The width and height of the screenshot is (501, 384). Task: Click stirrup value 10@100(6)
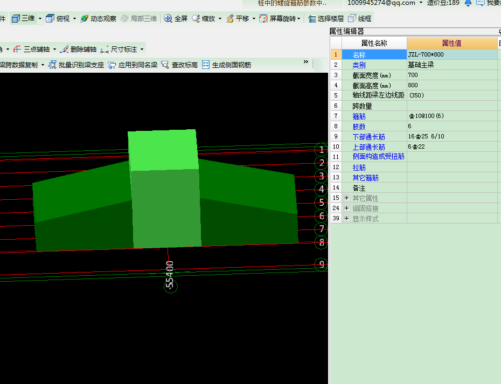click(452, 116)
